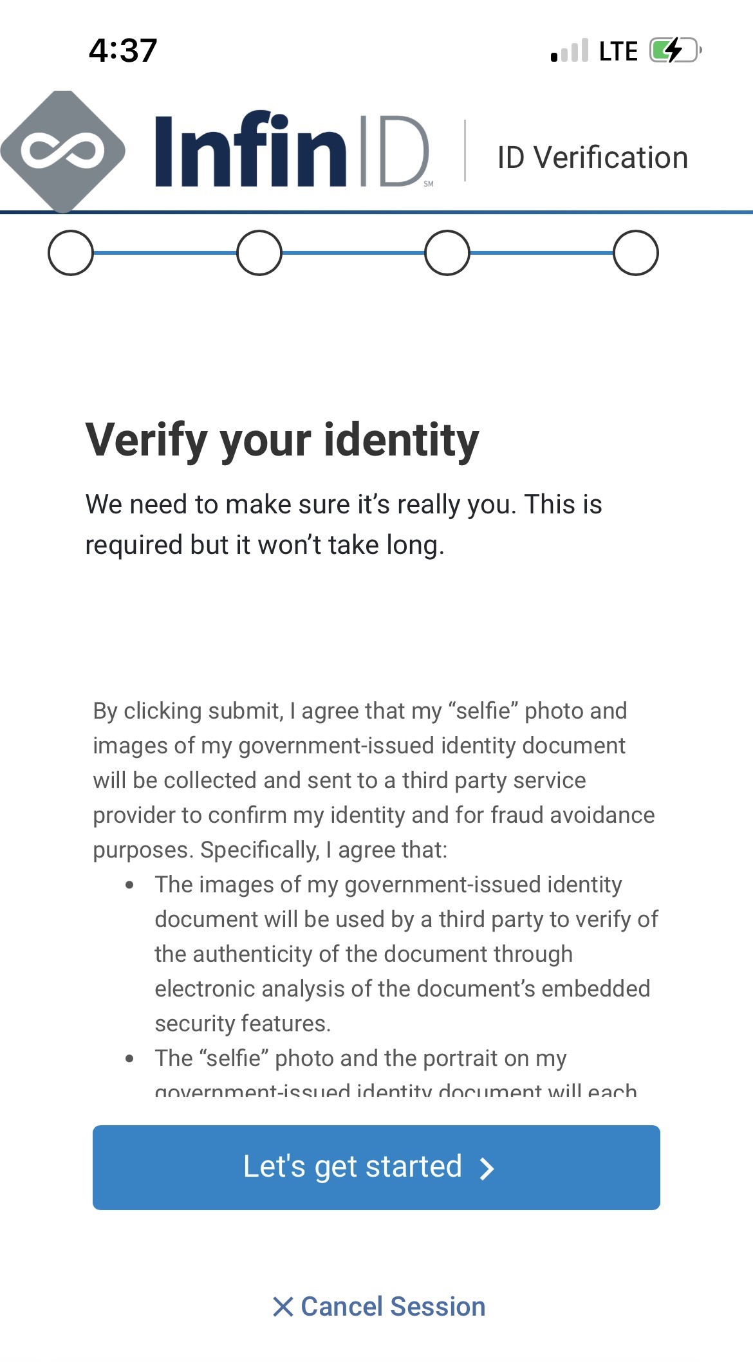The height and width of the screenshot is (1362, 753).
Task: Tap the 4:37 clock in the status bar
Action: 123,50
